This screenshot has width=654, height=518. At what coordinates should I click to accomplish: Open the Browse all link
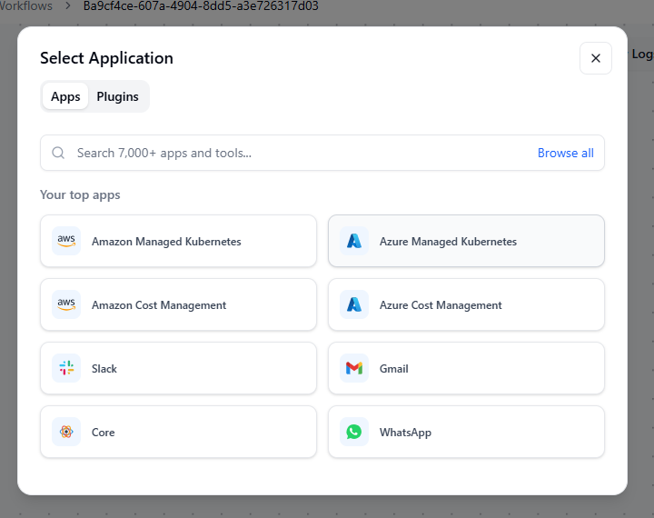coord(565,153)
